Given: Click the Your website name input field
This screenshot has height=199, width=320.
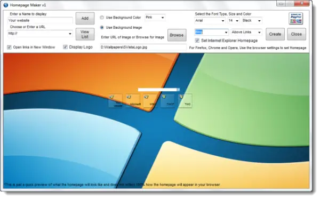Looking at the screenshot, I should click(x=40, y=20).
